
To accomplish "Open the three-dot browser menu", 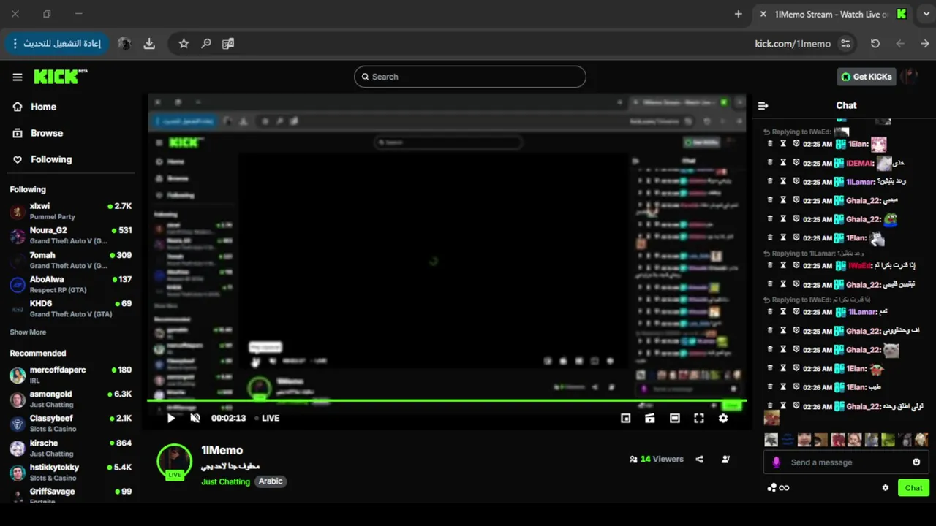I will pos(15,44).
